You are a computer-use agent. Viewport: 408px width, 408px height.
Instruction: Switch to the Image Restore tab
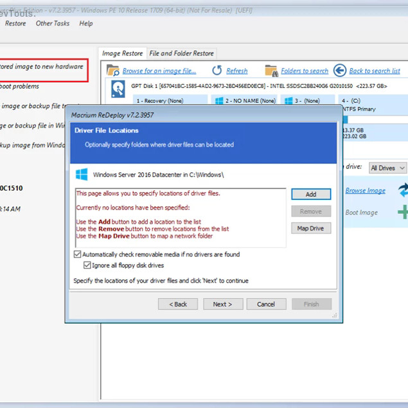[122, 53]
